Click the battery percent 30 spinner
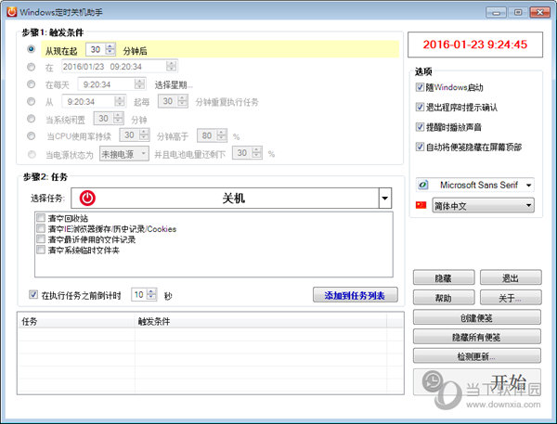The width and height of the screenshot is (557, 424). (257, 153)
